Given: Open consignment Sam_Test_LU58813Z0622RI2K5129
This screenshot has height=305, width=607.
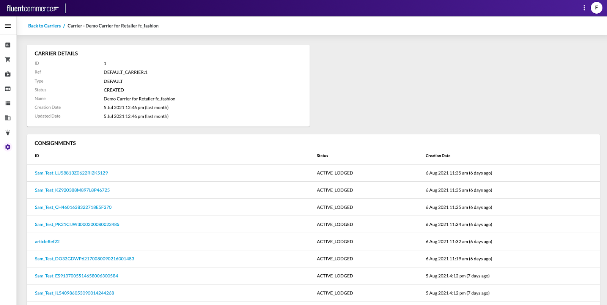Looking at the screenshot, I should click(71, 173).
